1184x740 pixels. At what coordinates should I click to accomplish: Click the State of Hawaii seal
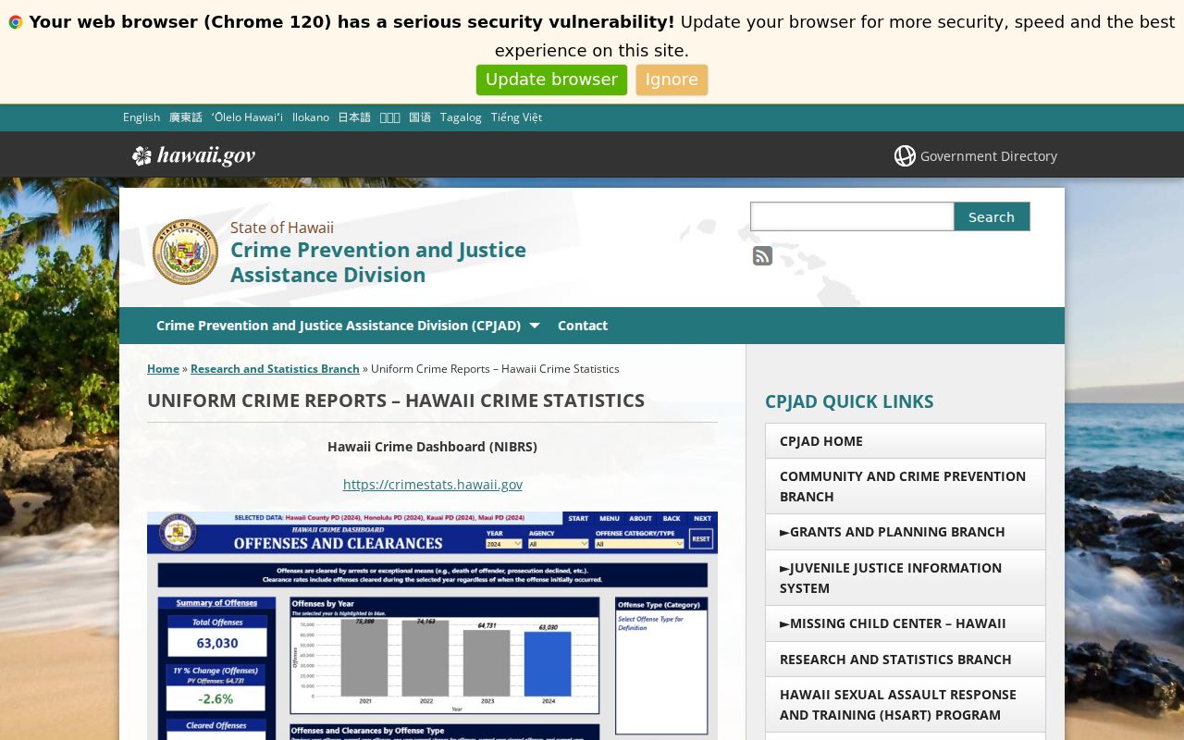pyautogui.click(x=185, y=252)
